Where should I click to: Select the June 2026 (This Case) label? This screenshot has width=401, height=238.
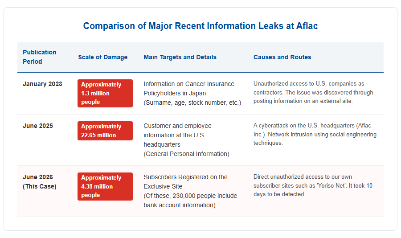[x=39, y=182]
